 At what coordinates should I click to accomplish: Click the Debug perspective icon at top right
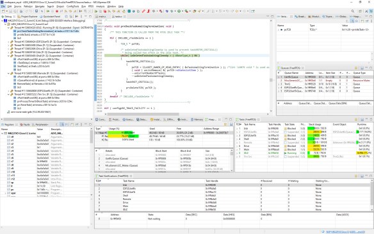click(x=371, y=12)
